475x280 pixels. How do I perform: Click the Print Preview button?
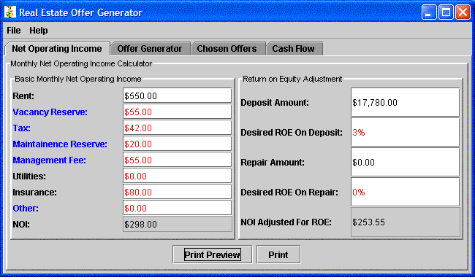click(213, 254)
